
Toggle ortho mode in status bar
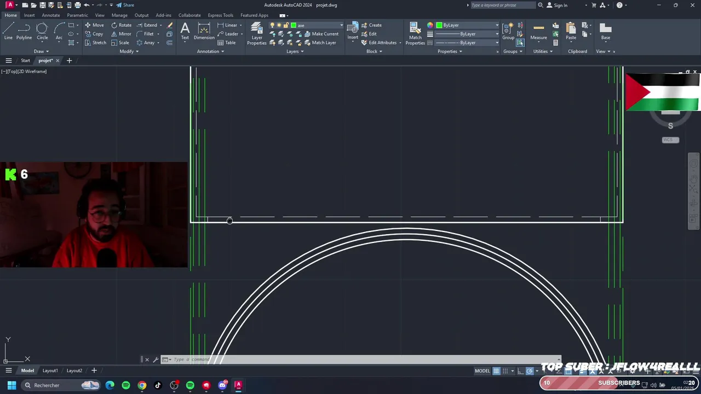coord(520,371)
